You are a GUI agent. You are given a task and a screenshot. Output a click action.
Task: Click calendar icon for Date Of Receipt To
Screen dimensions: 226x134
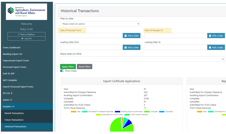click(x=210, y=36)
